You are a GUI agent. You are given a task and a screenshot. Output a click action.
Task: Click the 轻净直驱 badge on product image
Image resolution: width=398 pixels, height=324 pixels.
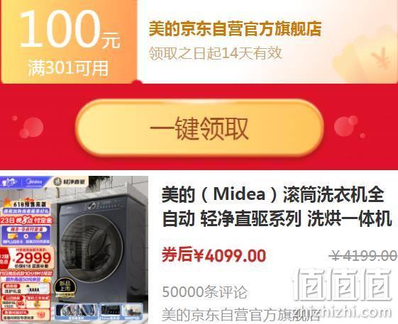click(x=70, y=181)
